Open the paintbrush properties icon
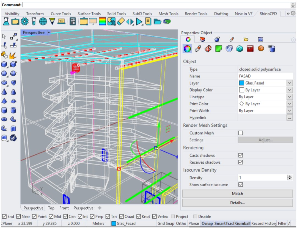The height and width of the screenshot is (228, 297). [x=232, y=39]
